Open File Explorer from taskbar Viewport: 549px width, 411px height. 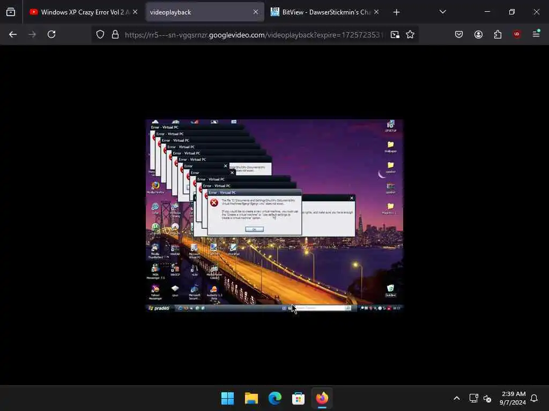click(251, 398)
